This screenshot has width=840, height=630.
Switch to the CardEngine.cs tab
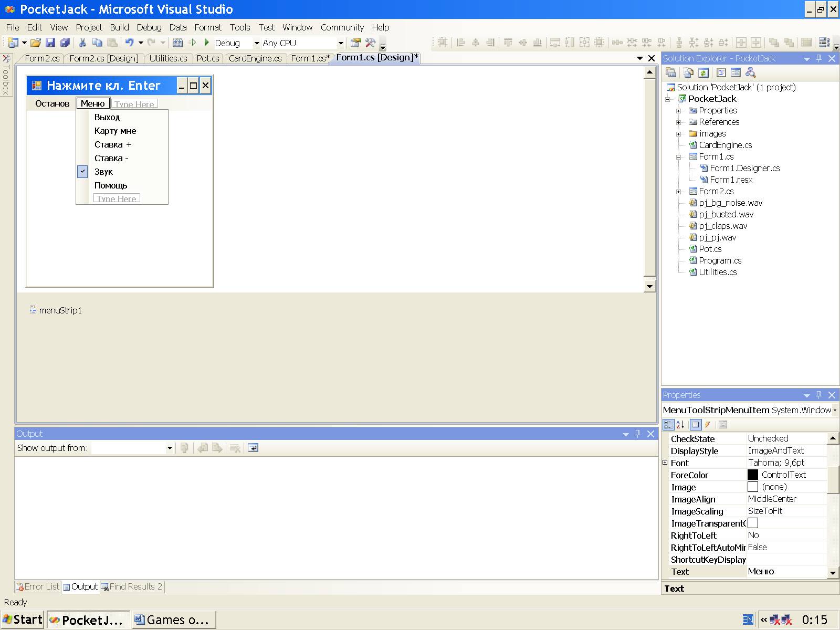[255, 58]
